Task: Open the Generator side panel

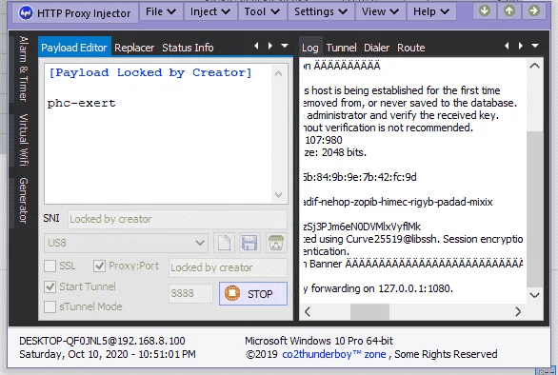Action: click(23, 200)
